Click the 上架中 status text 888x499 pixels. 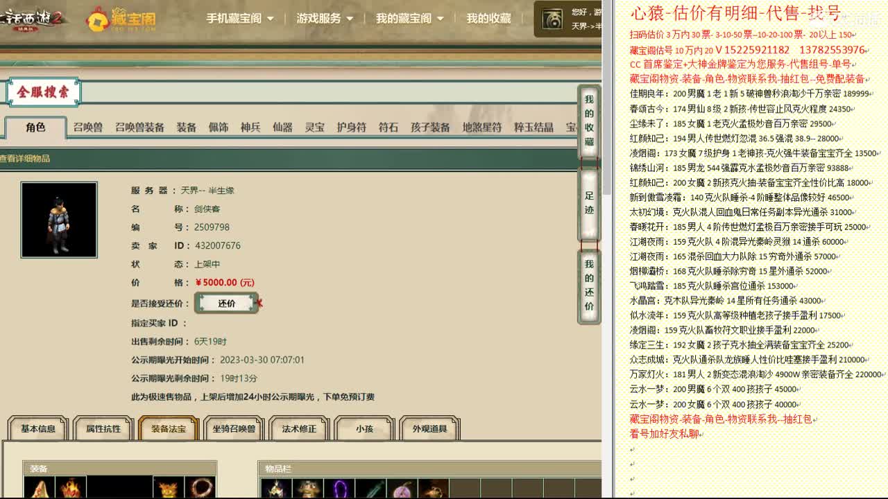(x=207, y=264)
